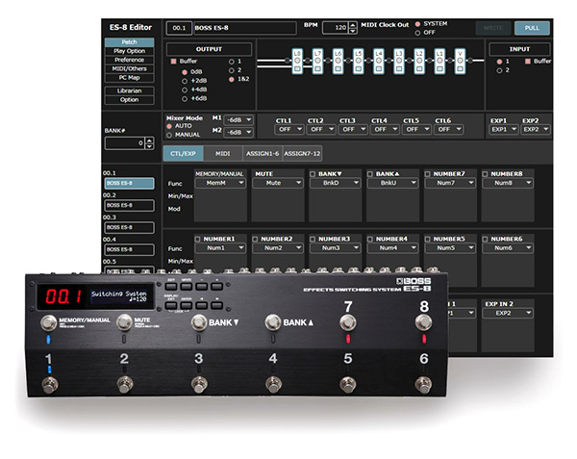Click the patch name field BOSS ES-8
Image resolution: width=577 pixels, height=459 pixels.
tap(245, 28)
